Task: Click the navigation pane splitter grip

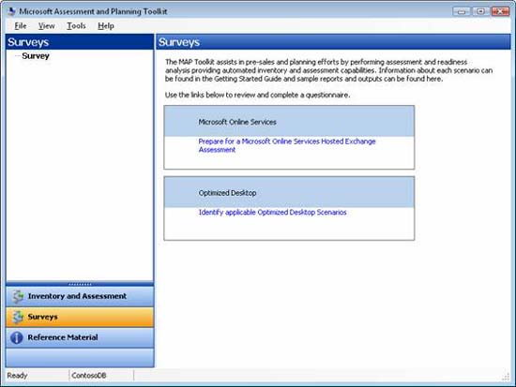Action: [80, 284]
